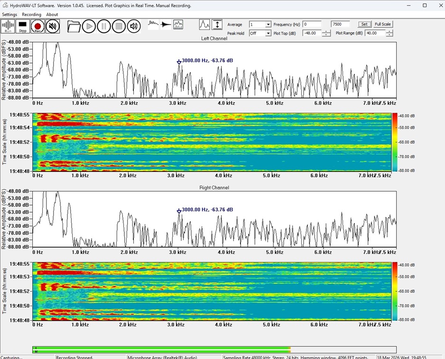The width and height of the screenshot is (445, 359).
Task: Click the Set frequency button
Action: (x=364, y=24)
